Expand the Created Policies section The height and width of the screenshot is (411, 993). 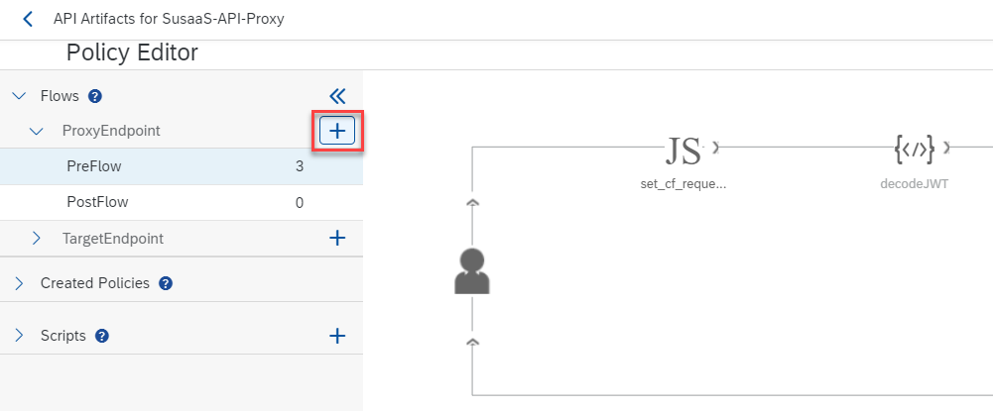[19, 283]
